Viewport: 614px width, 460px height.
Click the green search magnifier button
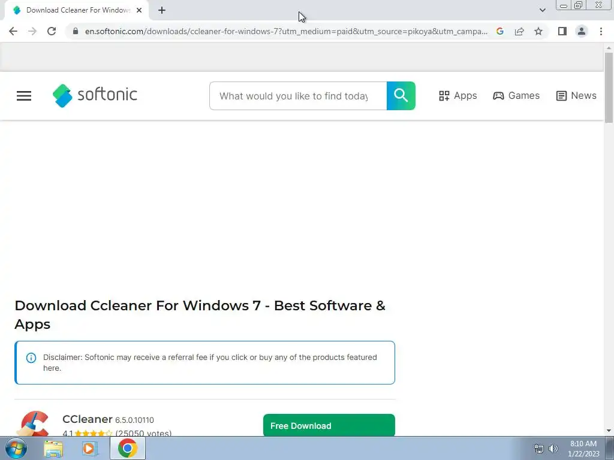401,96
